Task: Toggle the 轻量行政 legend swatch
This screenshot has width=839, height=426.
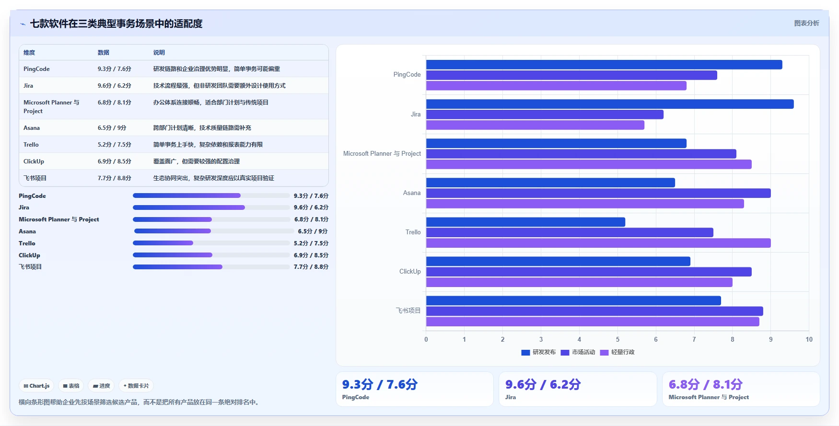Action: pyautogui.click(x=604, y=353)
